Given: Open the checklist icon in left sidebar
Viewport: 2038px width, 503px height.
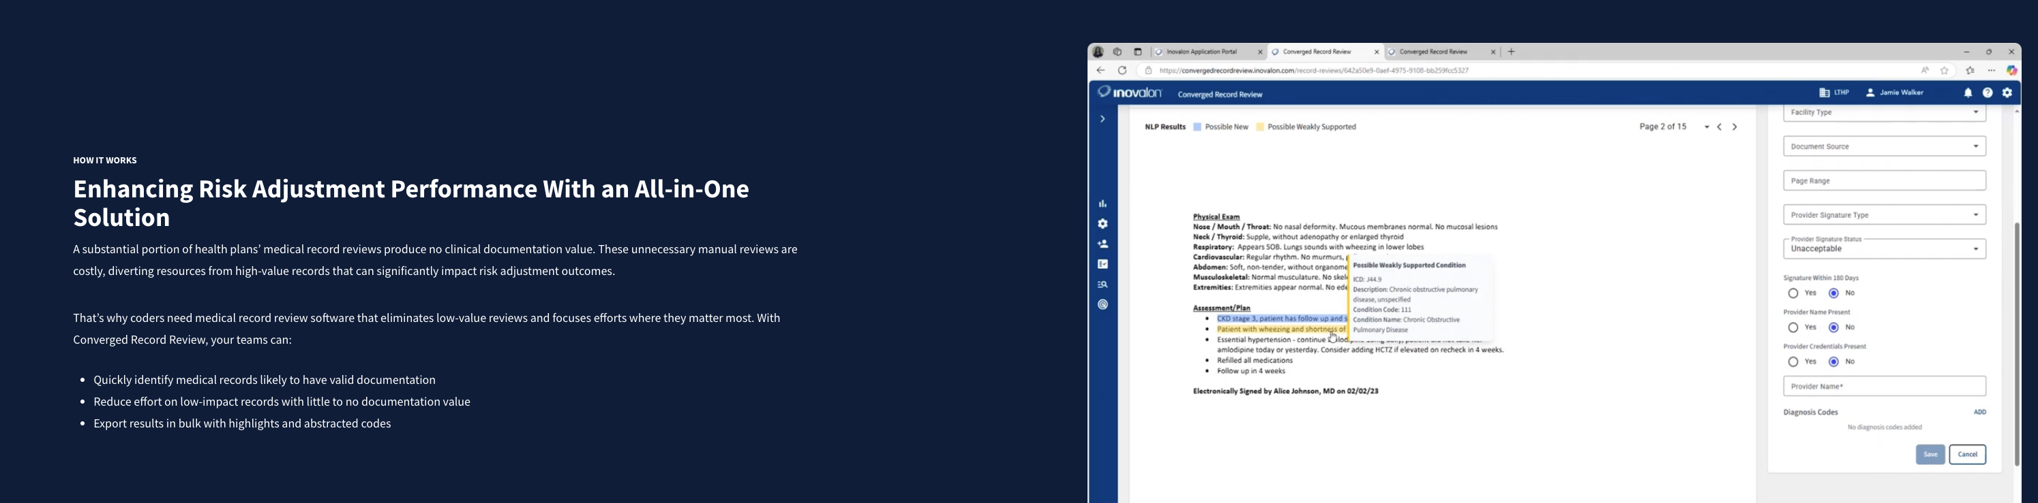Looking at the screenshot, I should tap(1102, 265).
